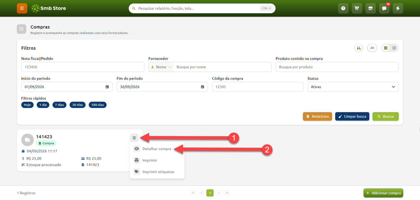Open the orange hamburger main menu
Viewport: 420px width, 200px height.
22,8
